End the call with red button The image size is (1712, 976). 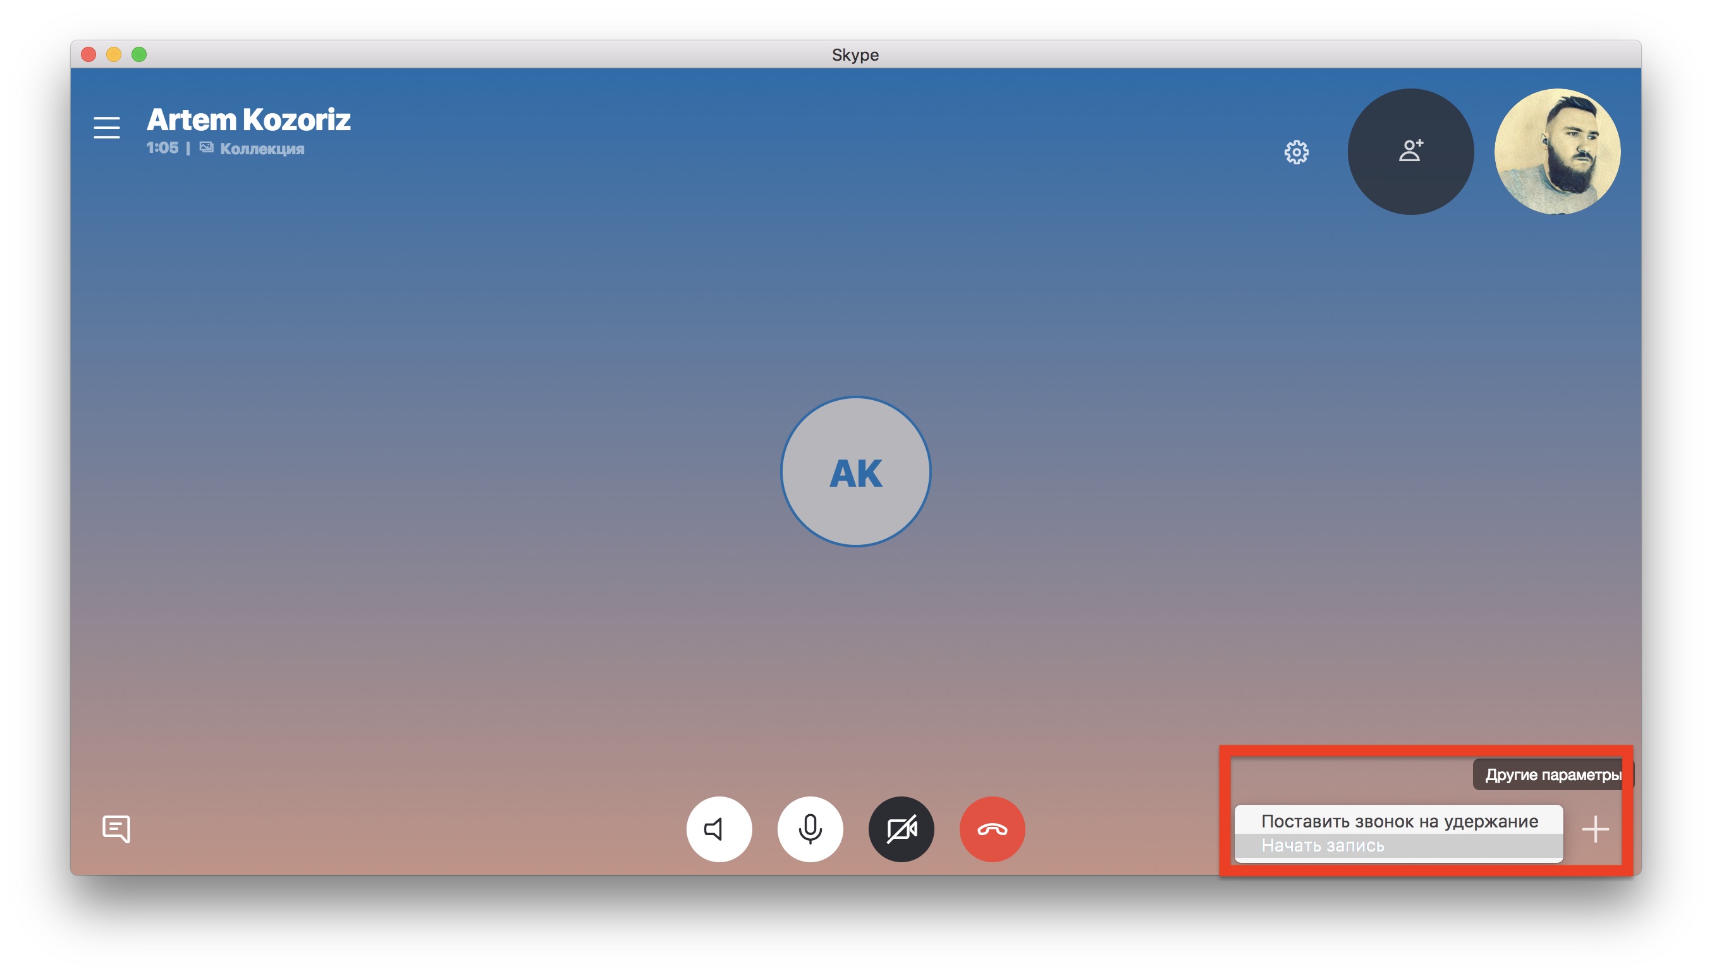[x=991, y=829]
